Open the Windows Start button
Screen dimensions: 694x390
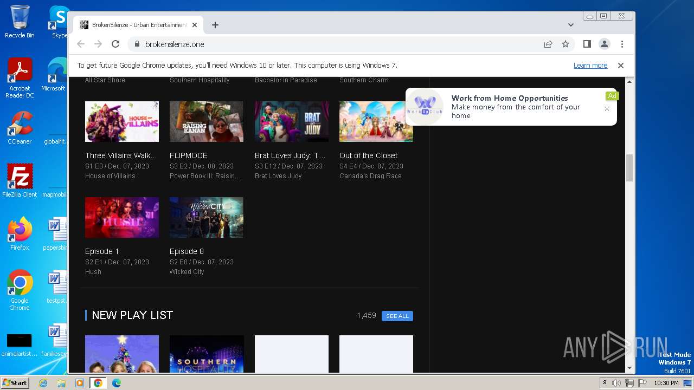click(x=15, y=383)
